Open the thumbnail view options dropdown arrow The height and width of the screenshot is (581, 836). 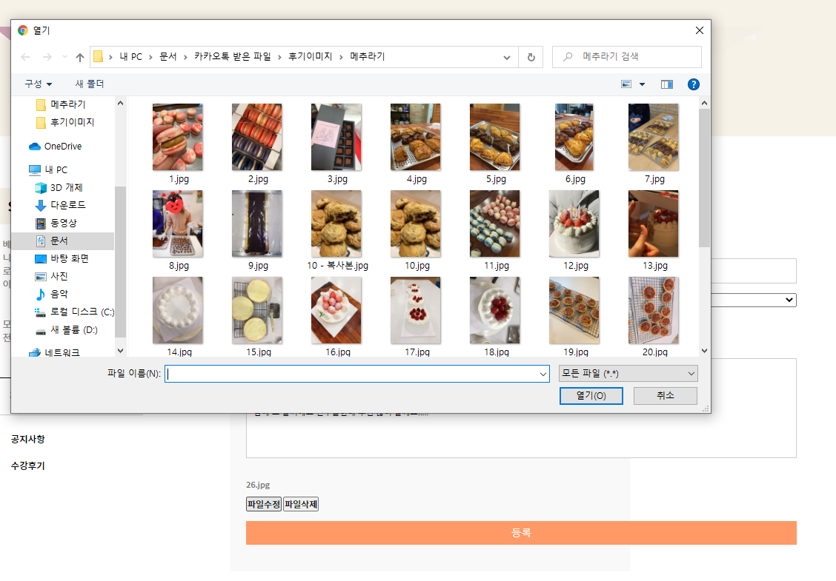click(642, 84)
